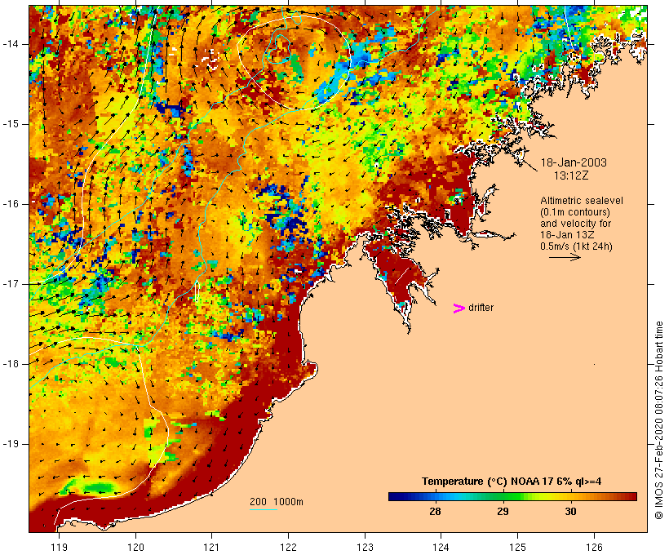
Task: Click latitude axis label '-17'
Action: click(x=10, y=284)
